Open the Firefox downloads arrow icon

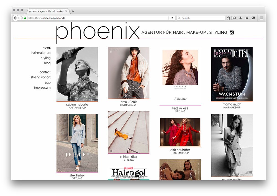(x=240, y=18)
